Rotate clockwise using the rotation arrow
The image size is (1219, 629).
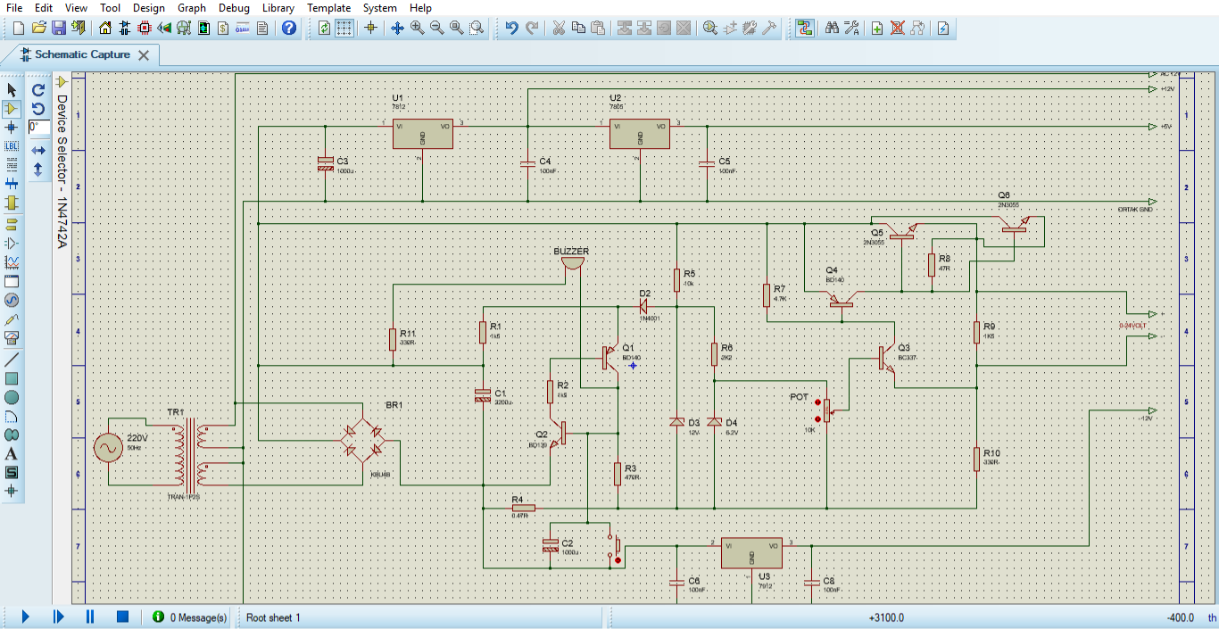pos(38,90)
